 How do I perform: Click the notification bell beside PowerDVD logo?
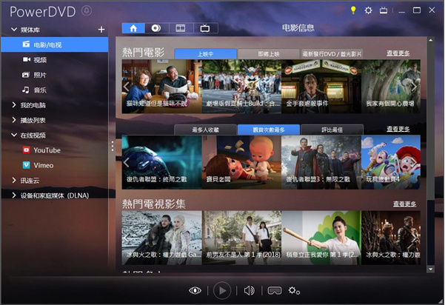(87, 11)
